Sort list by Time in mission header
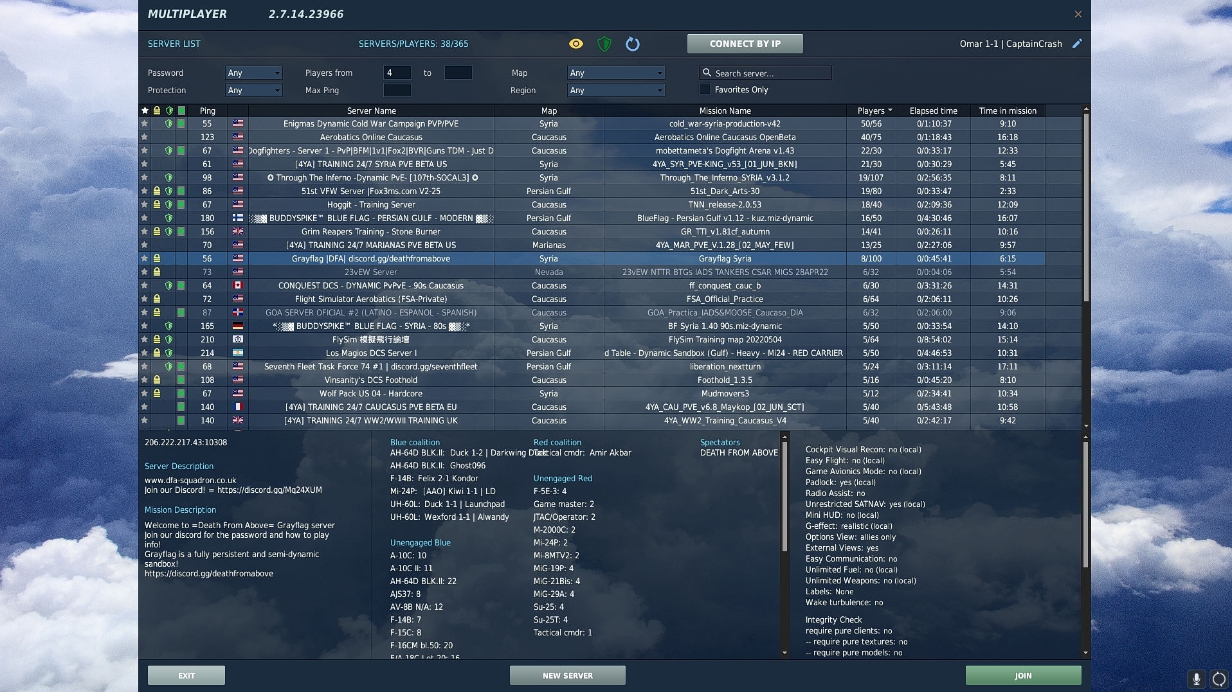 click(1008, 111)
